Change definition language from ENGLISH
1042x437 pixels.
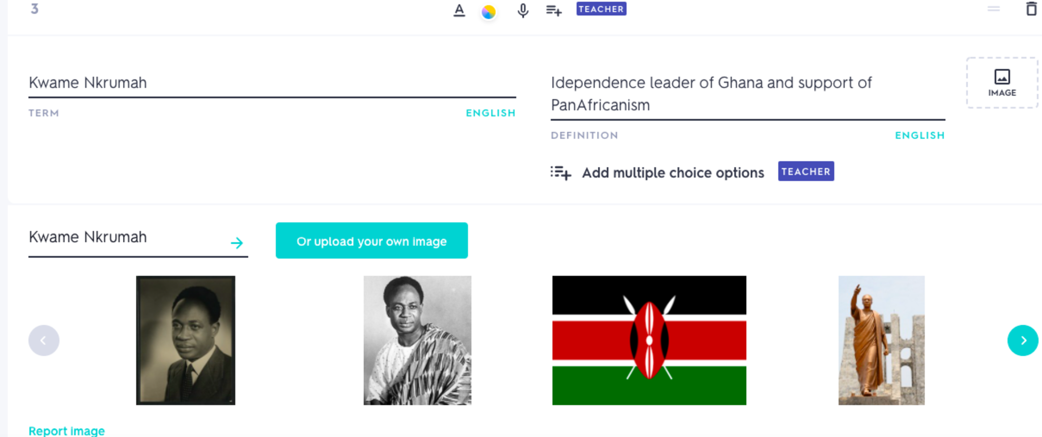[919, 135]
